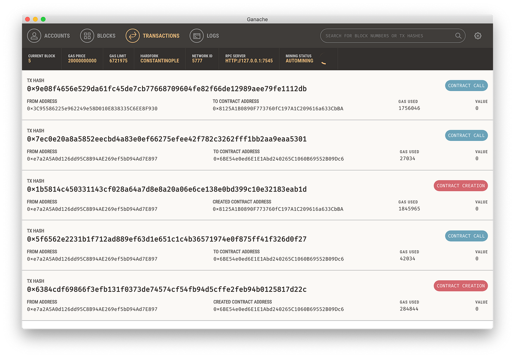Click the search magnifier icon
515x358 pixels.
458,36
